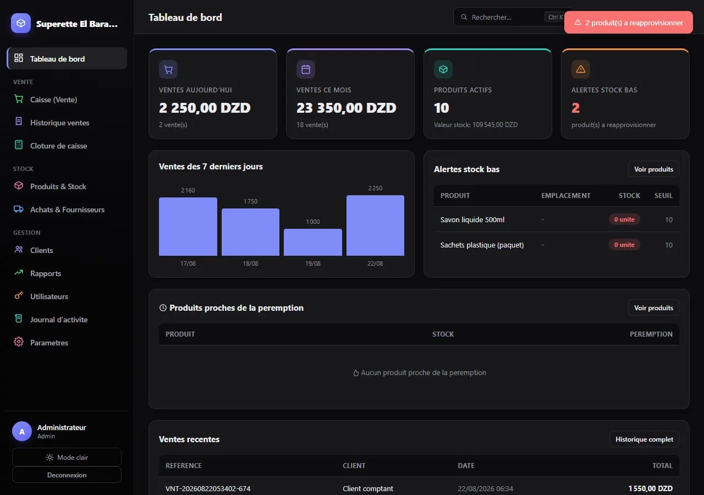Click the 0 unite badge for Savon liquide
704x495 pixels.
click(x=624, y=219)
